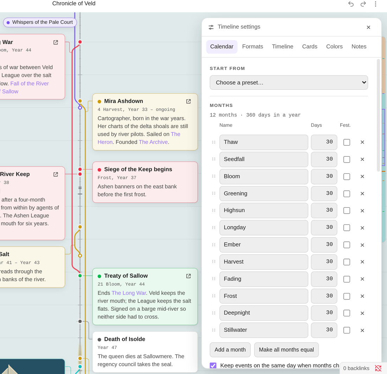Switch to the Formats tab

[253, 47]
